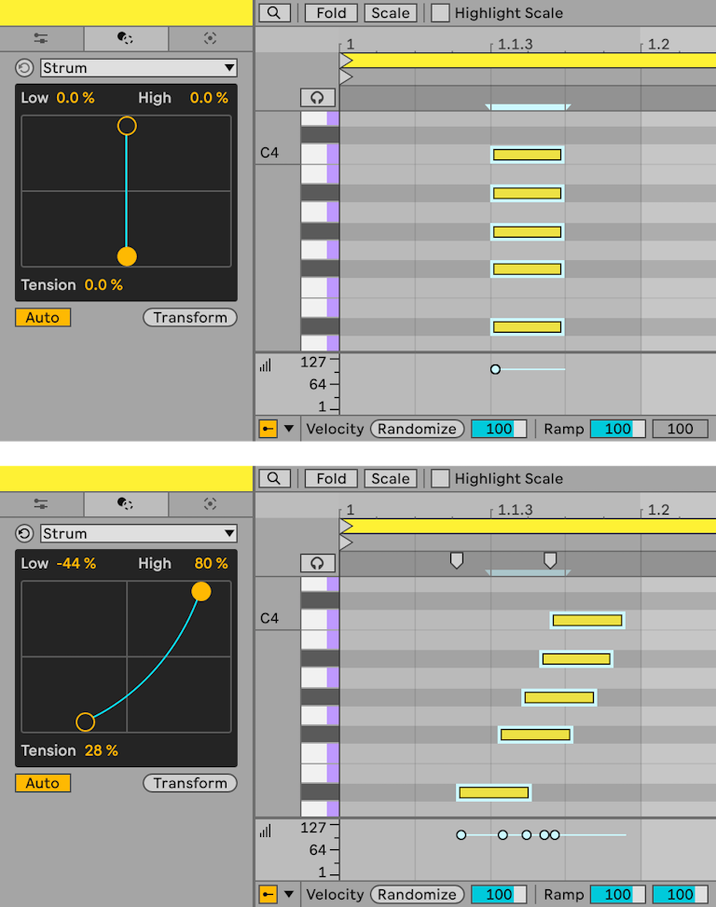Click the left time-selection handle in bottom editor
This screenshot has width=716, height=907.
(x=456, y=560)
